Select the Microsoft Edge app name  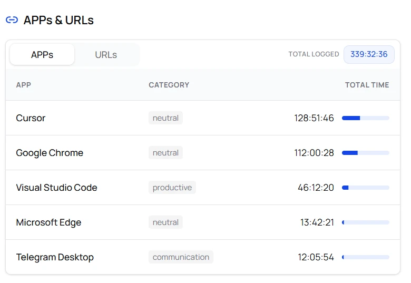pyautogui.click(x=49, y=222)
